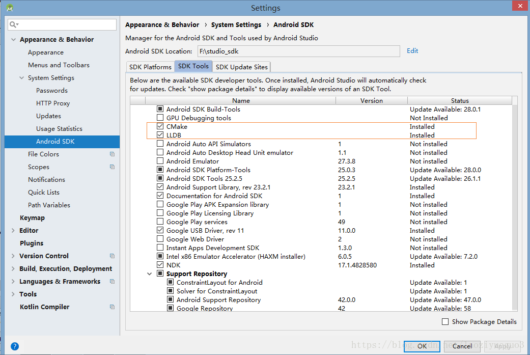
Task: Switch to the SDK Platforms tab
Action: [x=150, y=67]
